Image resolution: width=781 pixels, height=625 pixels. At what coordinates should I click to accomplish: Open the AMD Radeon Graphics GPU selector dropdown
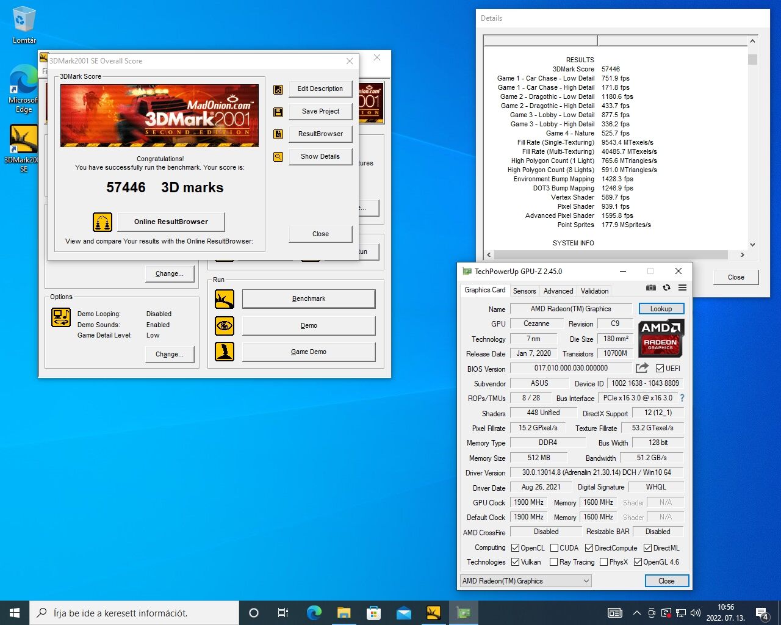526,581
